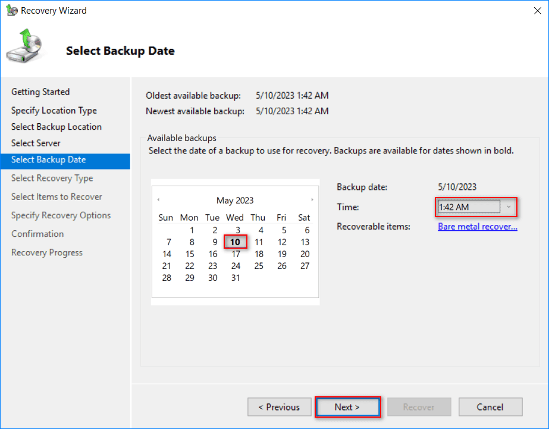This screenshot has width=549, height=429.
Task: Open the Getting Started step
Action: (x=40, y=92)
